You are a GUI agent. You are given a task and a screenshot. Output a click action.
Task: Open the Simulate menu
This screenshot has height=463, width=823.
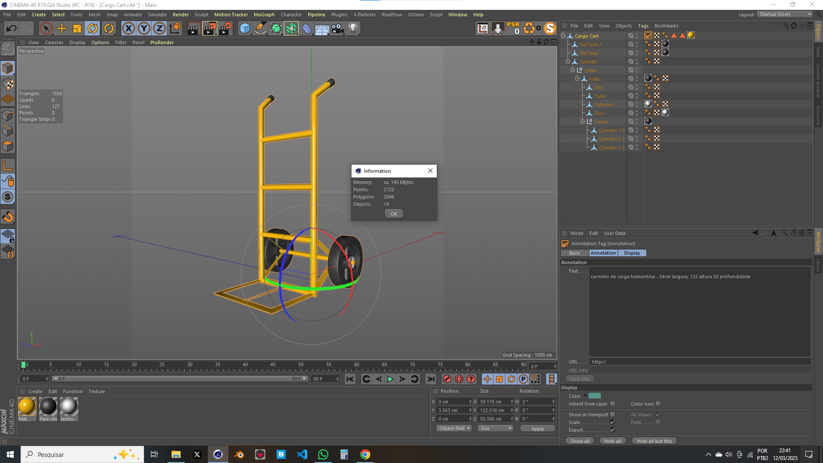(x=157, y=15)
